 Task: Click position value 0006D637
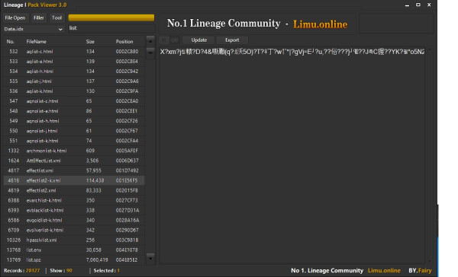127,161
